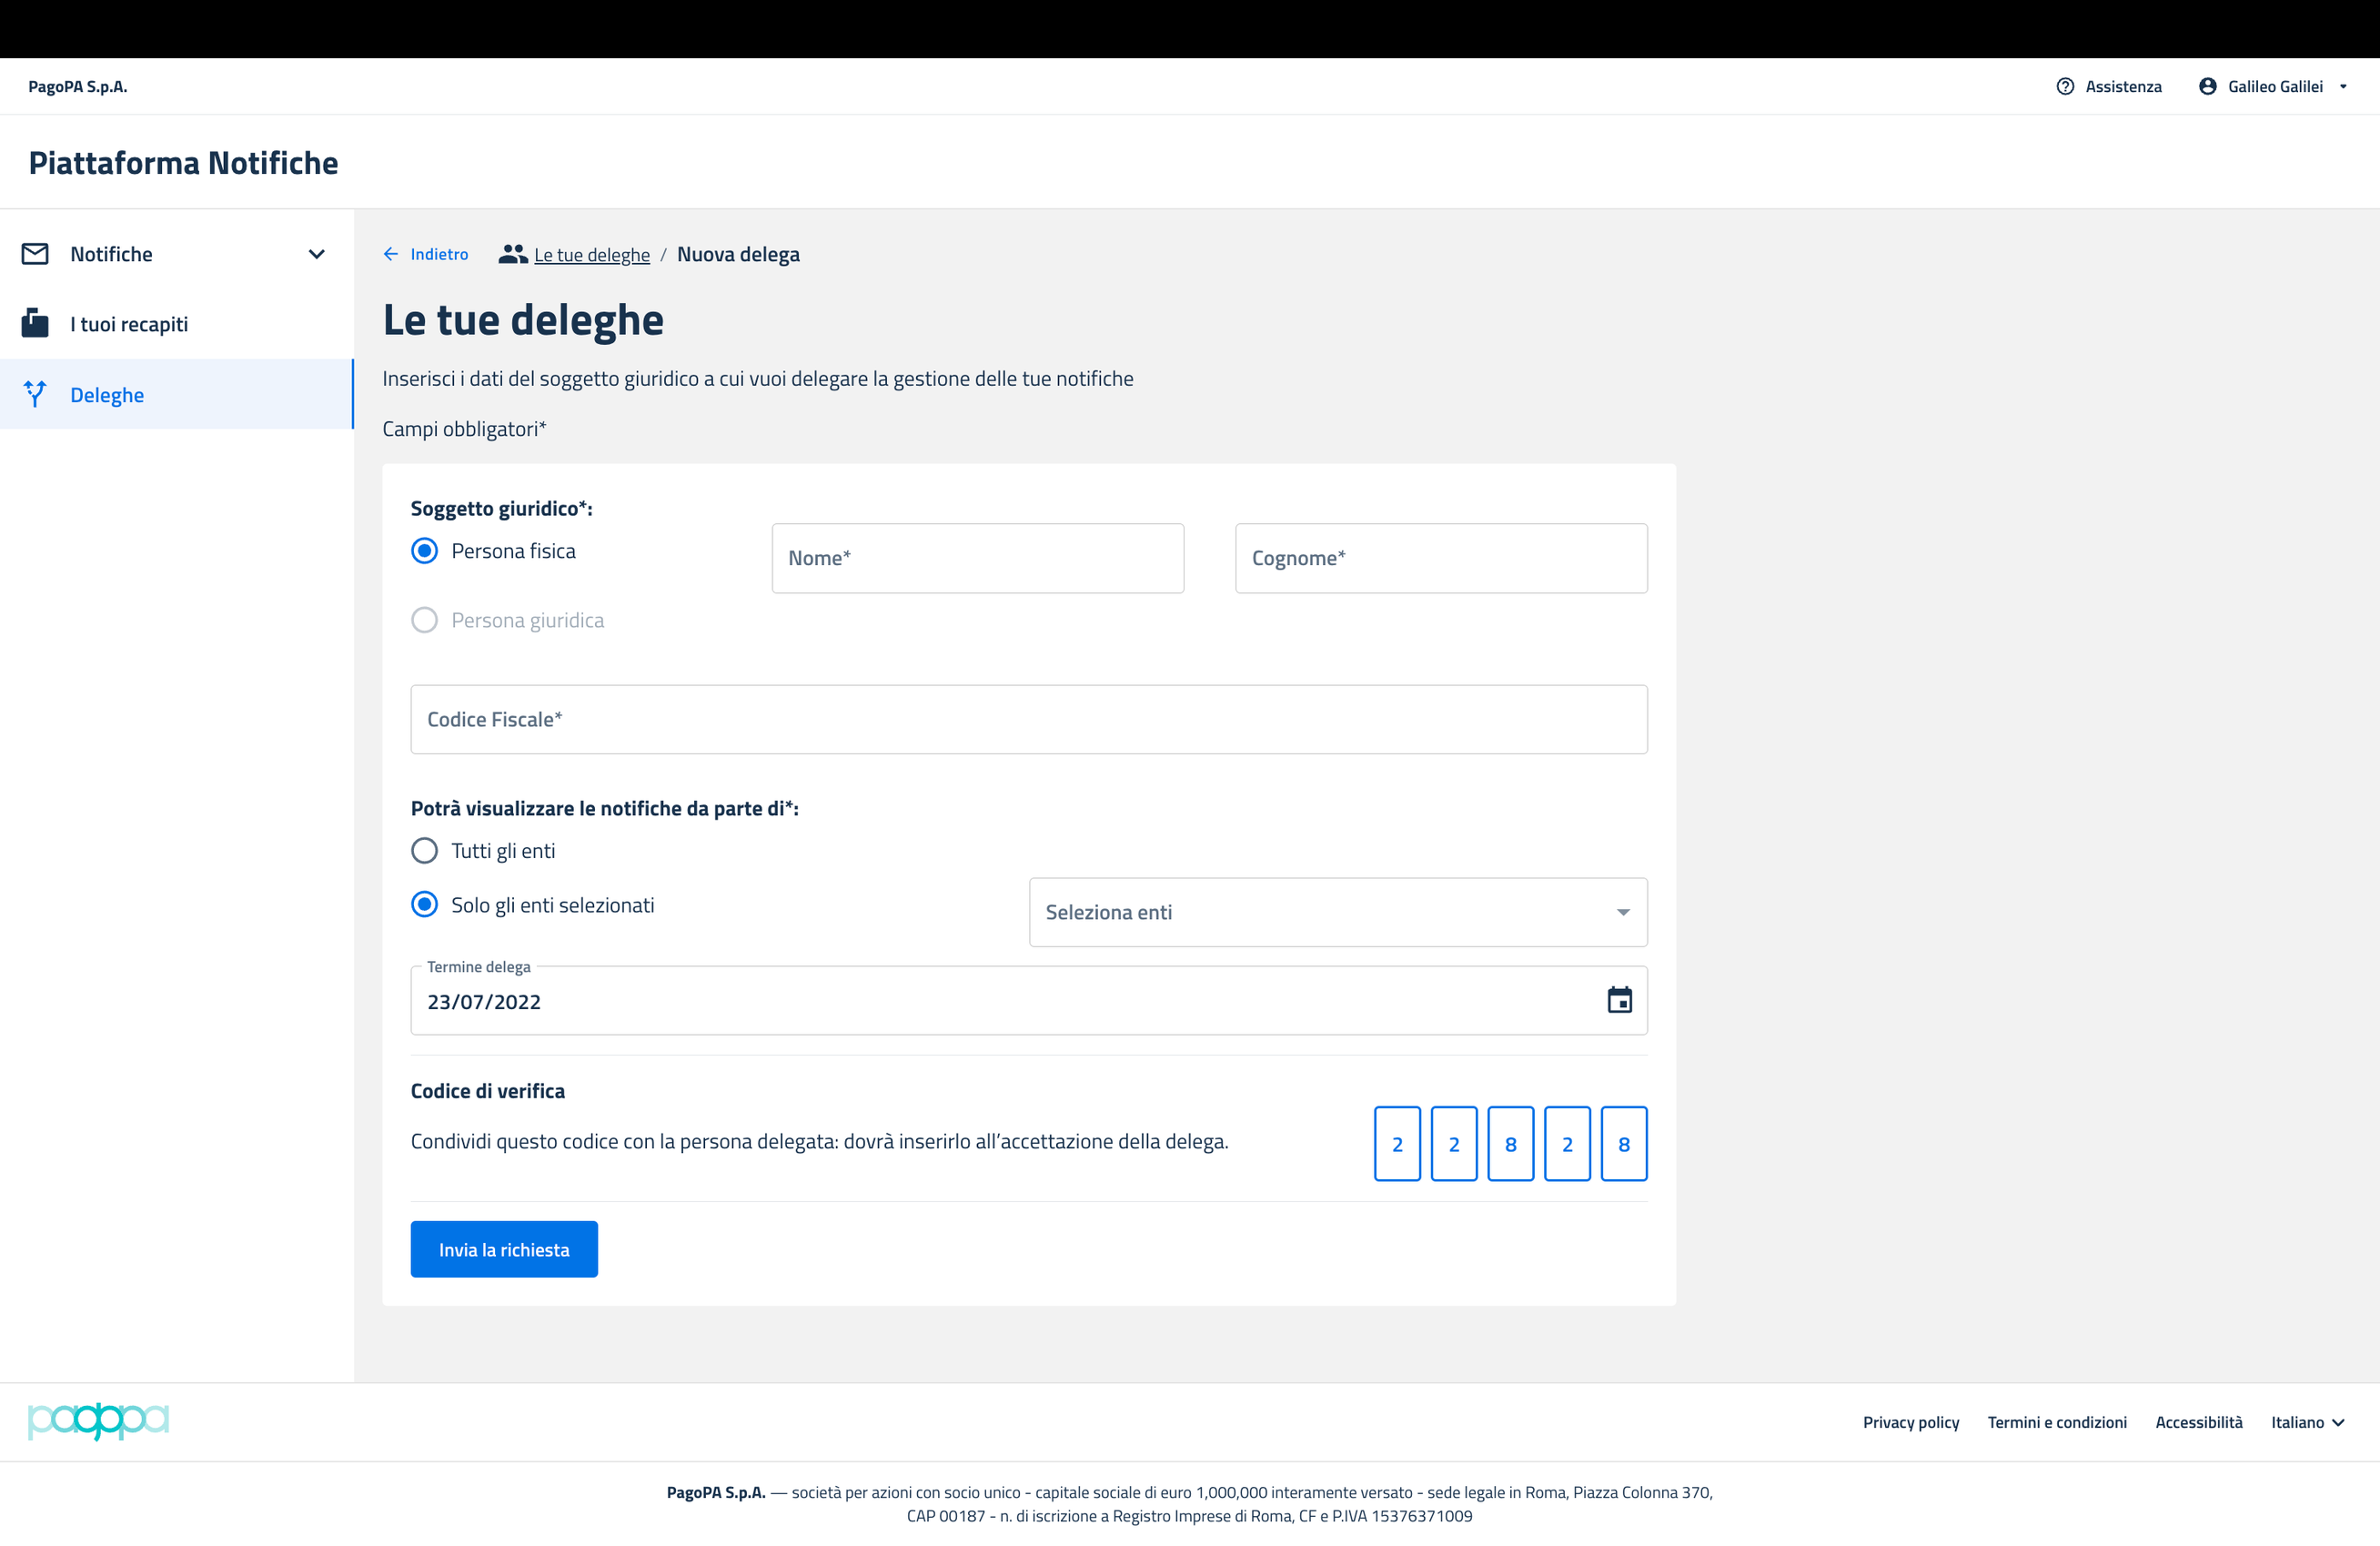
Task: Click the Deleghe fork arrows icon
Action: click(x=35, y=394)
